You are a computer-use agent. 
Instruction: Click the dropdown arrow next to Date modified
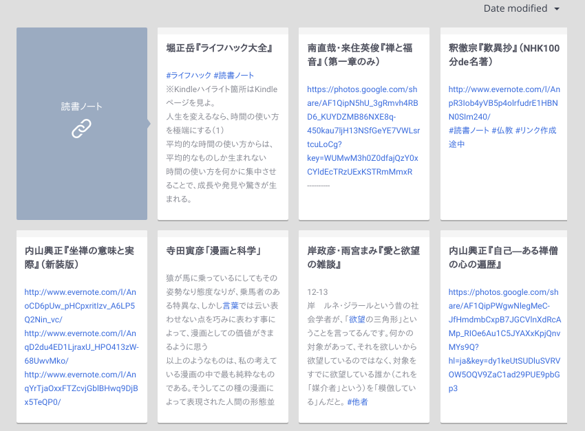pos(557,9)
